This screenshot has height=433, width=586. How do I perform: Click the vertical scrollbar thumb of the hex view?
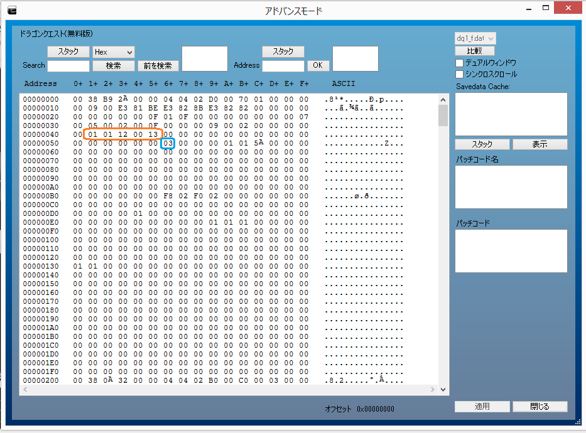coord(443,115)
